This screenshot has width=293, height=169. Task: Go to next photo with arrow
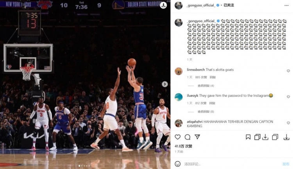[164, 84]
